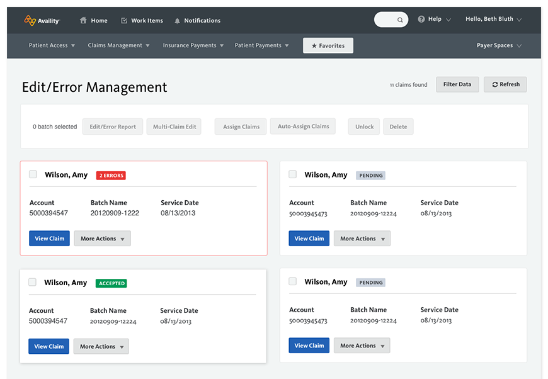Click the Edit/Error Report button
The height and width of the screenshot is (379, 548).
pos(113,127)
